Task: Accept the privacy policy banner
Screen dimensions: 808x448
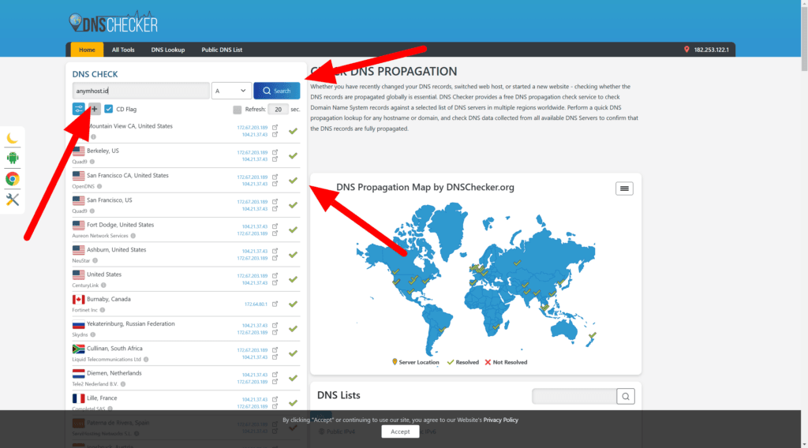Action: pyautogui.click(x=400, y=431)
